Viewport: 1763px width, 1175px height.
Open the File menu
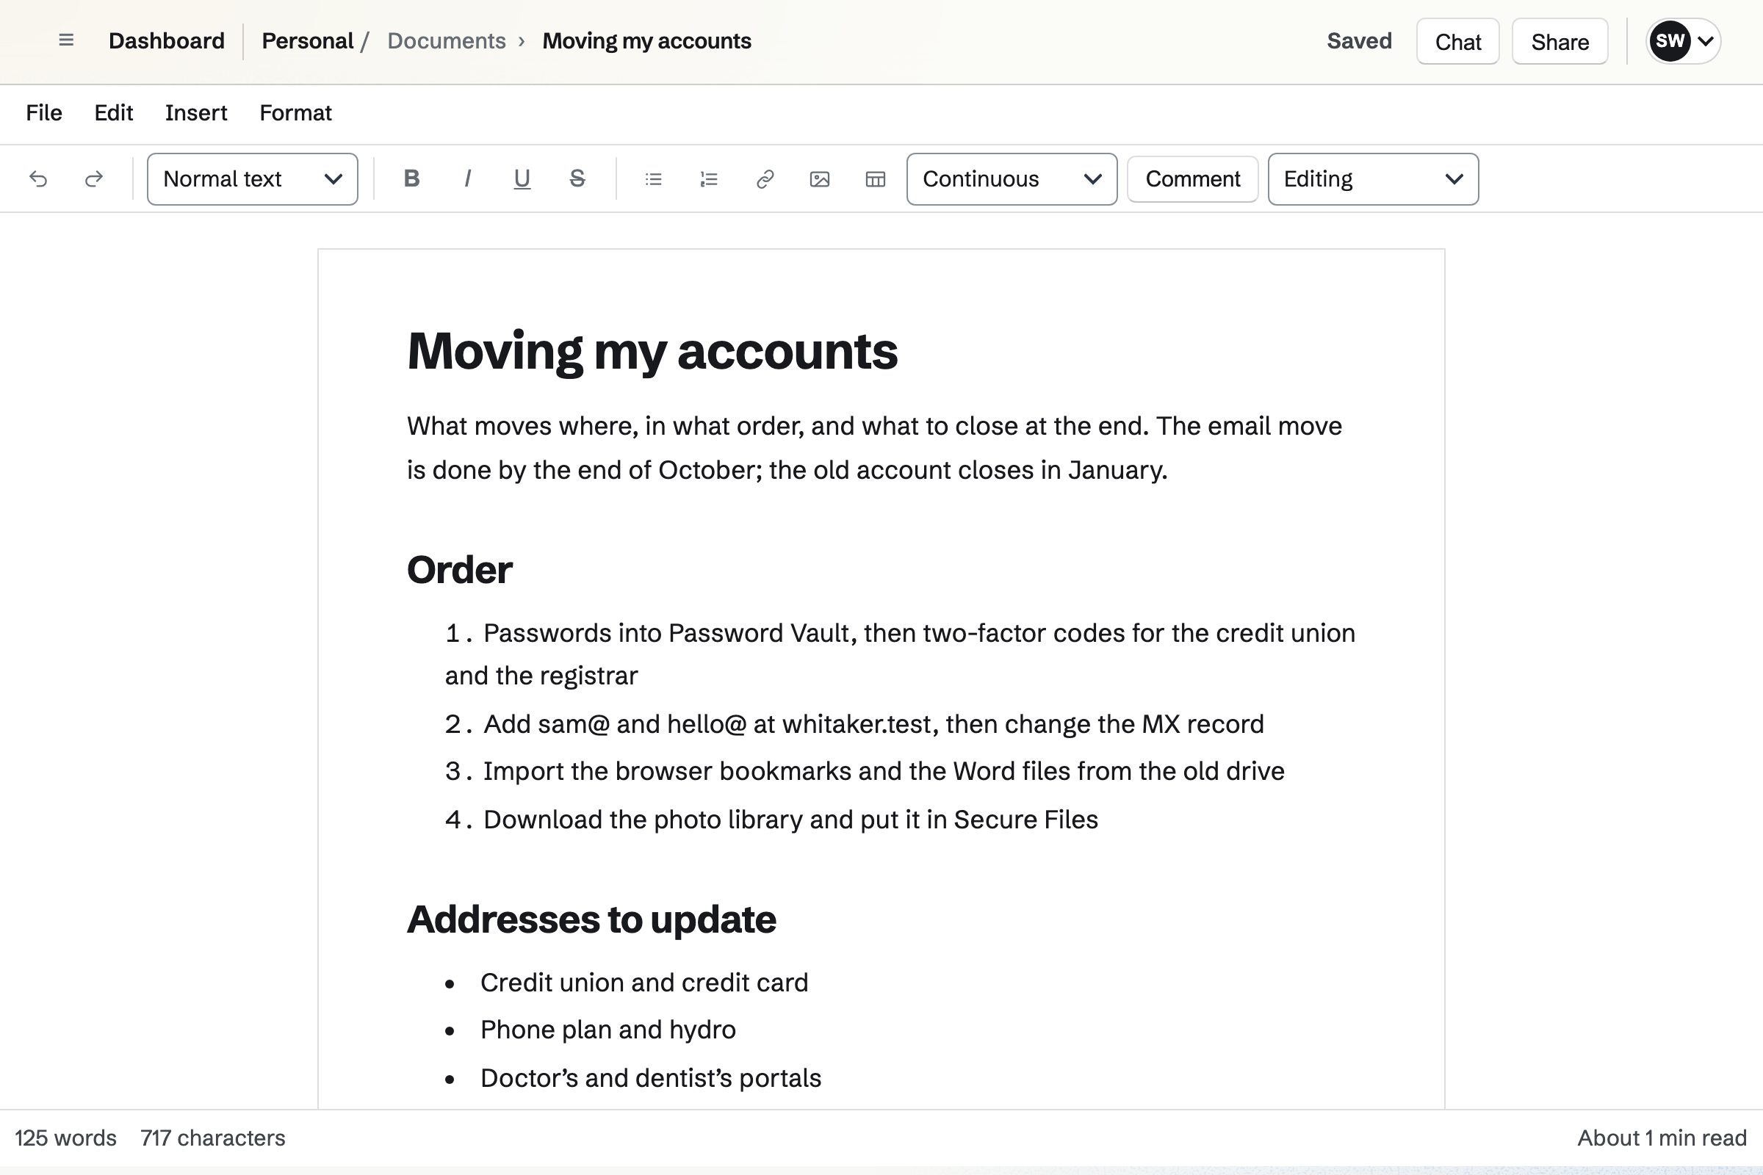coord(44,113)
